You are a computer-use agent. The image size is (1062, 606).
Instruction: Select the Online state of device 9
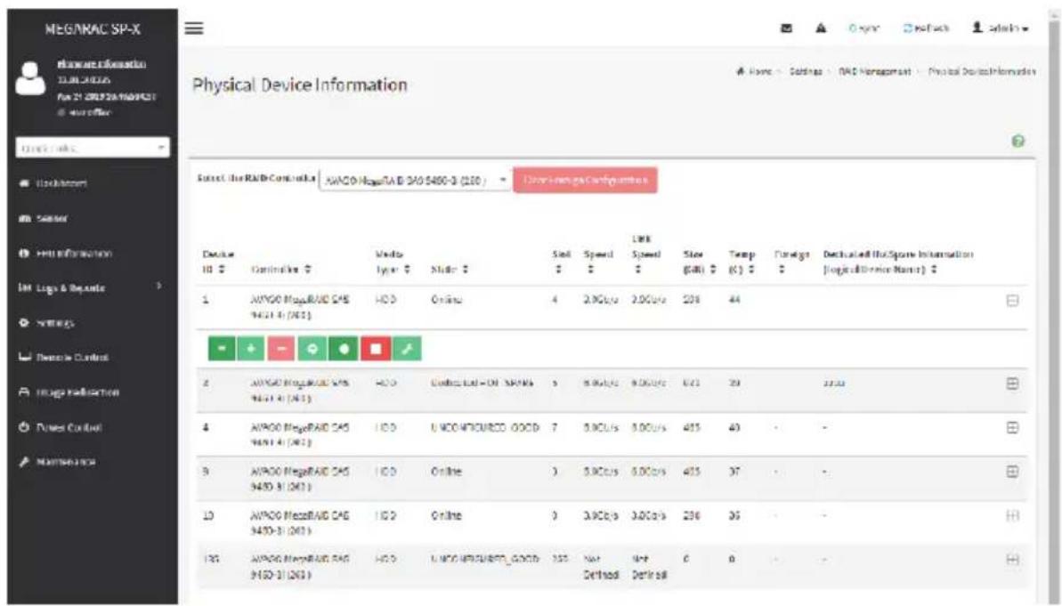coord(446,472)
